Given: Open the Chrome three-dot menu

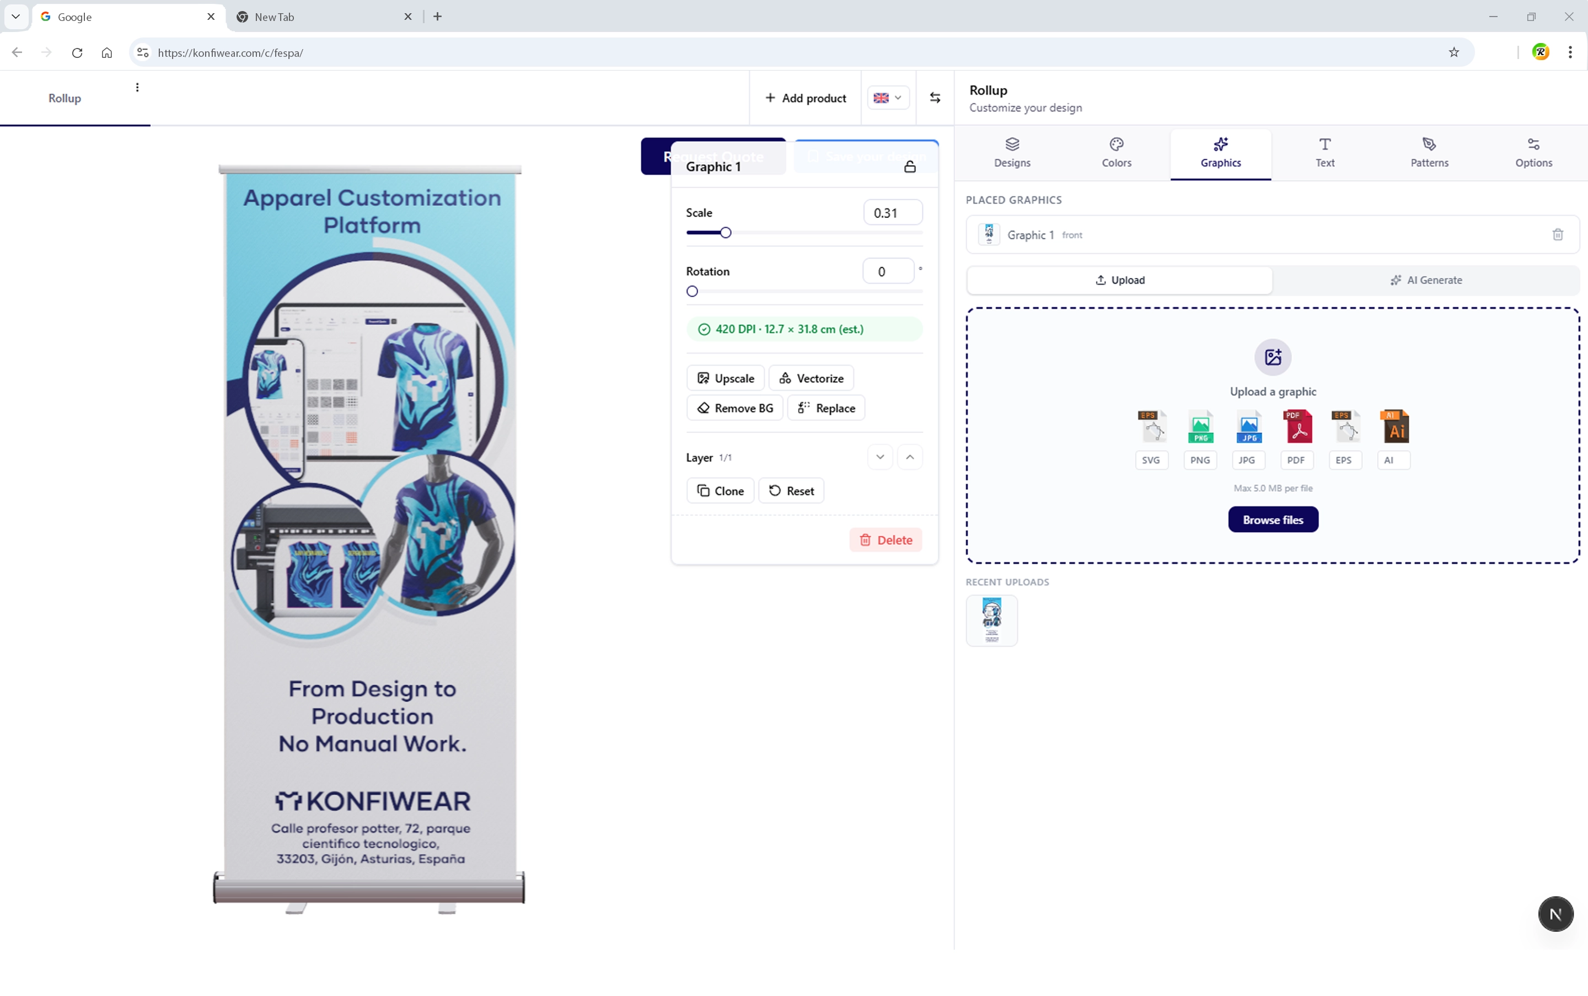Looking at the screenshot, I should [x=1570, y=52].
